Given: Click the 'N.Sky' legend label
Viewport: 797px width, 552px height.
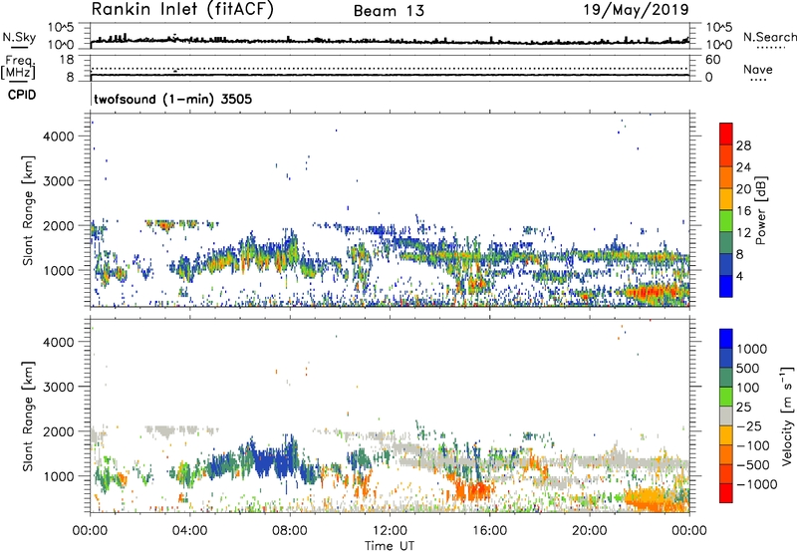Looking at the screenshot, I should point(19,37).
